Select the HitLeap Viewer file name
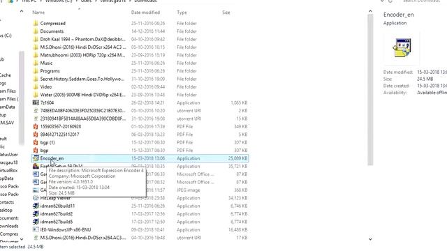Screen dimensions: 447x251 (55, 198)
